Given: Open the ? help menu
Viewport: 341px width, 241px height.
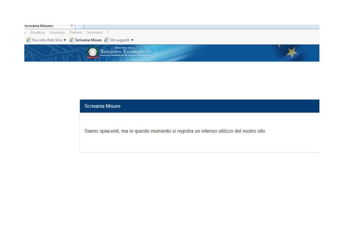Looking at the screenshot, I should click(108, 32).
